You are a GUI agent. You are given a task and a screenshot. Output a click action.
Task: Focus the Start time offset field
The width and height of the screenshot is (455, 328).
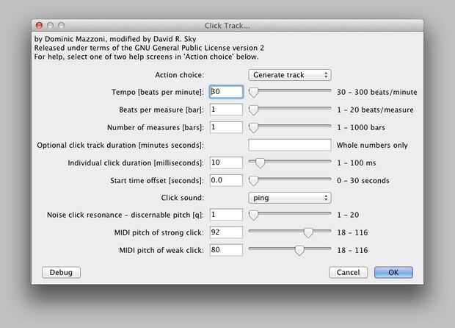[x=225, y=180]
